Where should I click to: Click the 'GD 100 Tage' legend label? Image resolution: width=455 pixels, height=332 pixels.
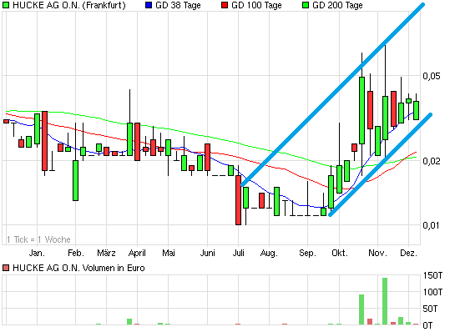point(256,5)
